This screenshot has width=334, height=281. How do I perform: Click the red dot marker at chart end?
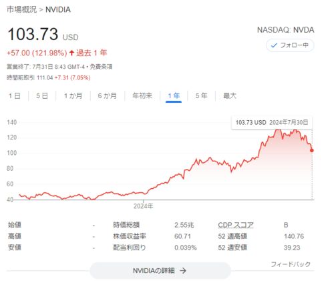(x=312, y=150)
